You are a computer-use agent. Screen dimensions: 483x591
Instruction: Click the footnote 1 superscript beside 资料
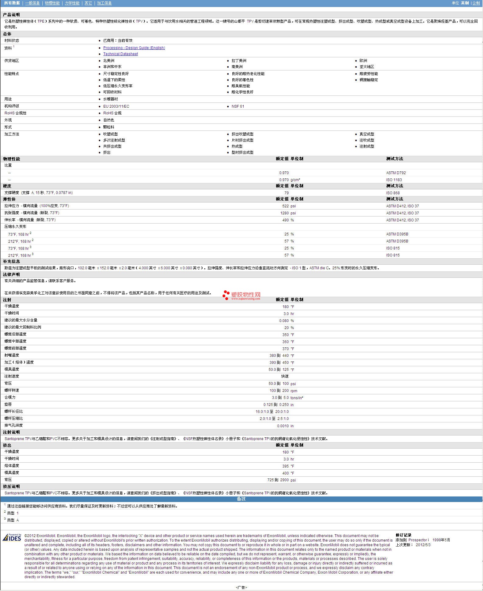point(14,47)
